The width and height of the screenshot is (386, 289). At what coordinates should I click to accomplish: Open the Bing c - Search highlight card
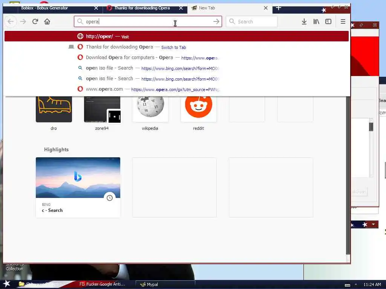point(78,187)
